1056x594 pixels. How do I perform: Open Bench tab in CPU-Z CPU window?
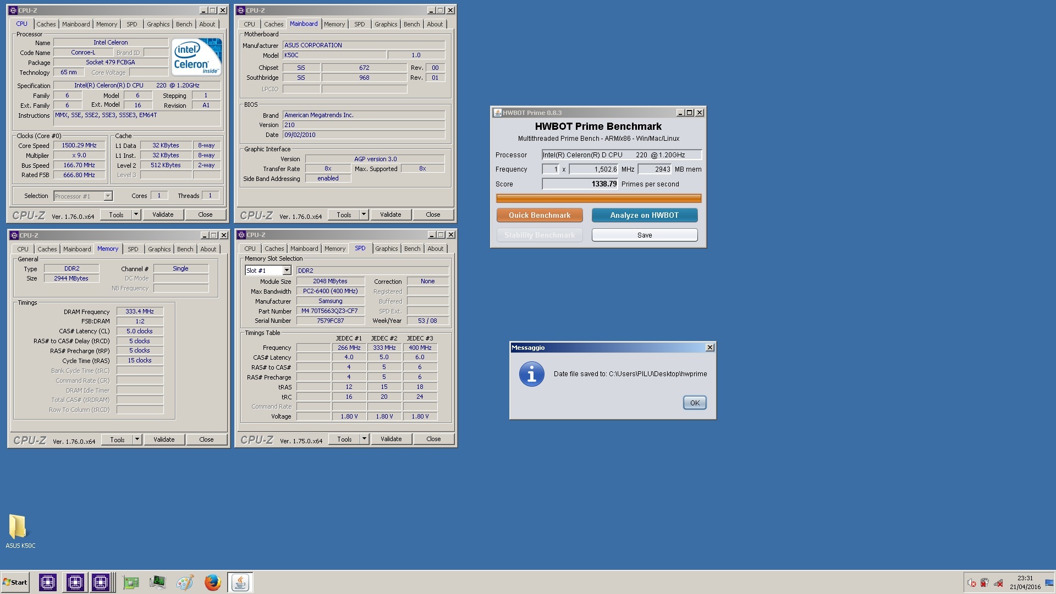click(x=184, y=24)
